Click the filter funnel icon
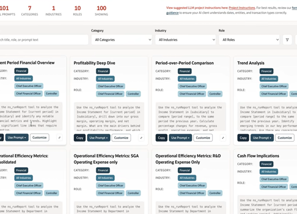 click(287, 40)
